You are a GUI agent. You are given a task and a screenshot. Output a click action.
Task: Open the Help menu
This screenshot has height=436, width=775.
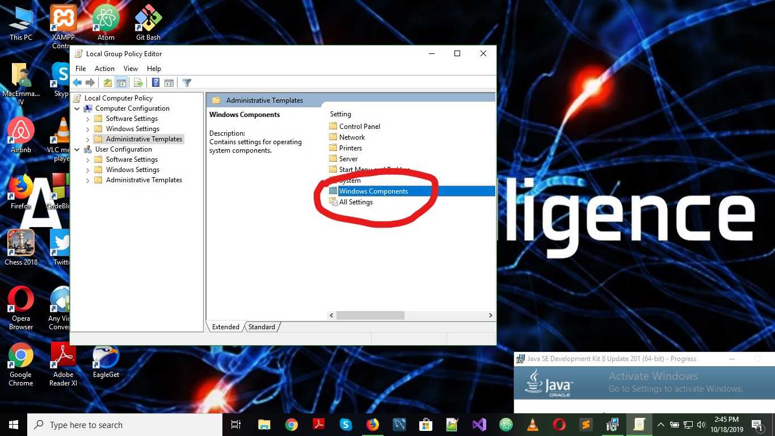(x=154, y=68)
